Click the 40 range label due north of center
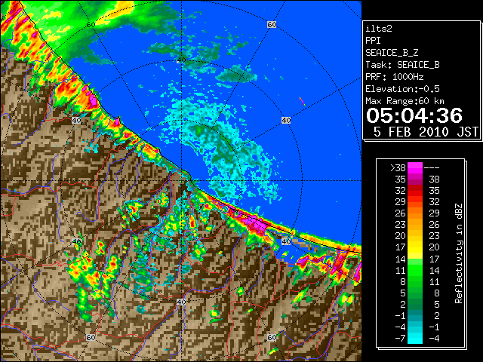483x362 pixels. click(x=181, y=60)
